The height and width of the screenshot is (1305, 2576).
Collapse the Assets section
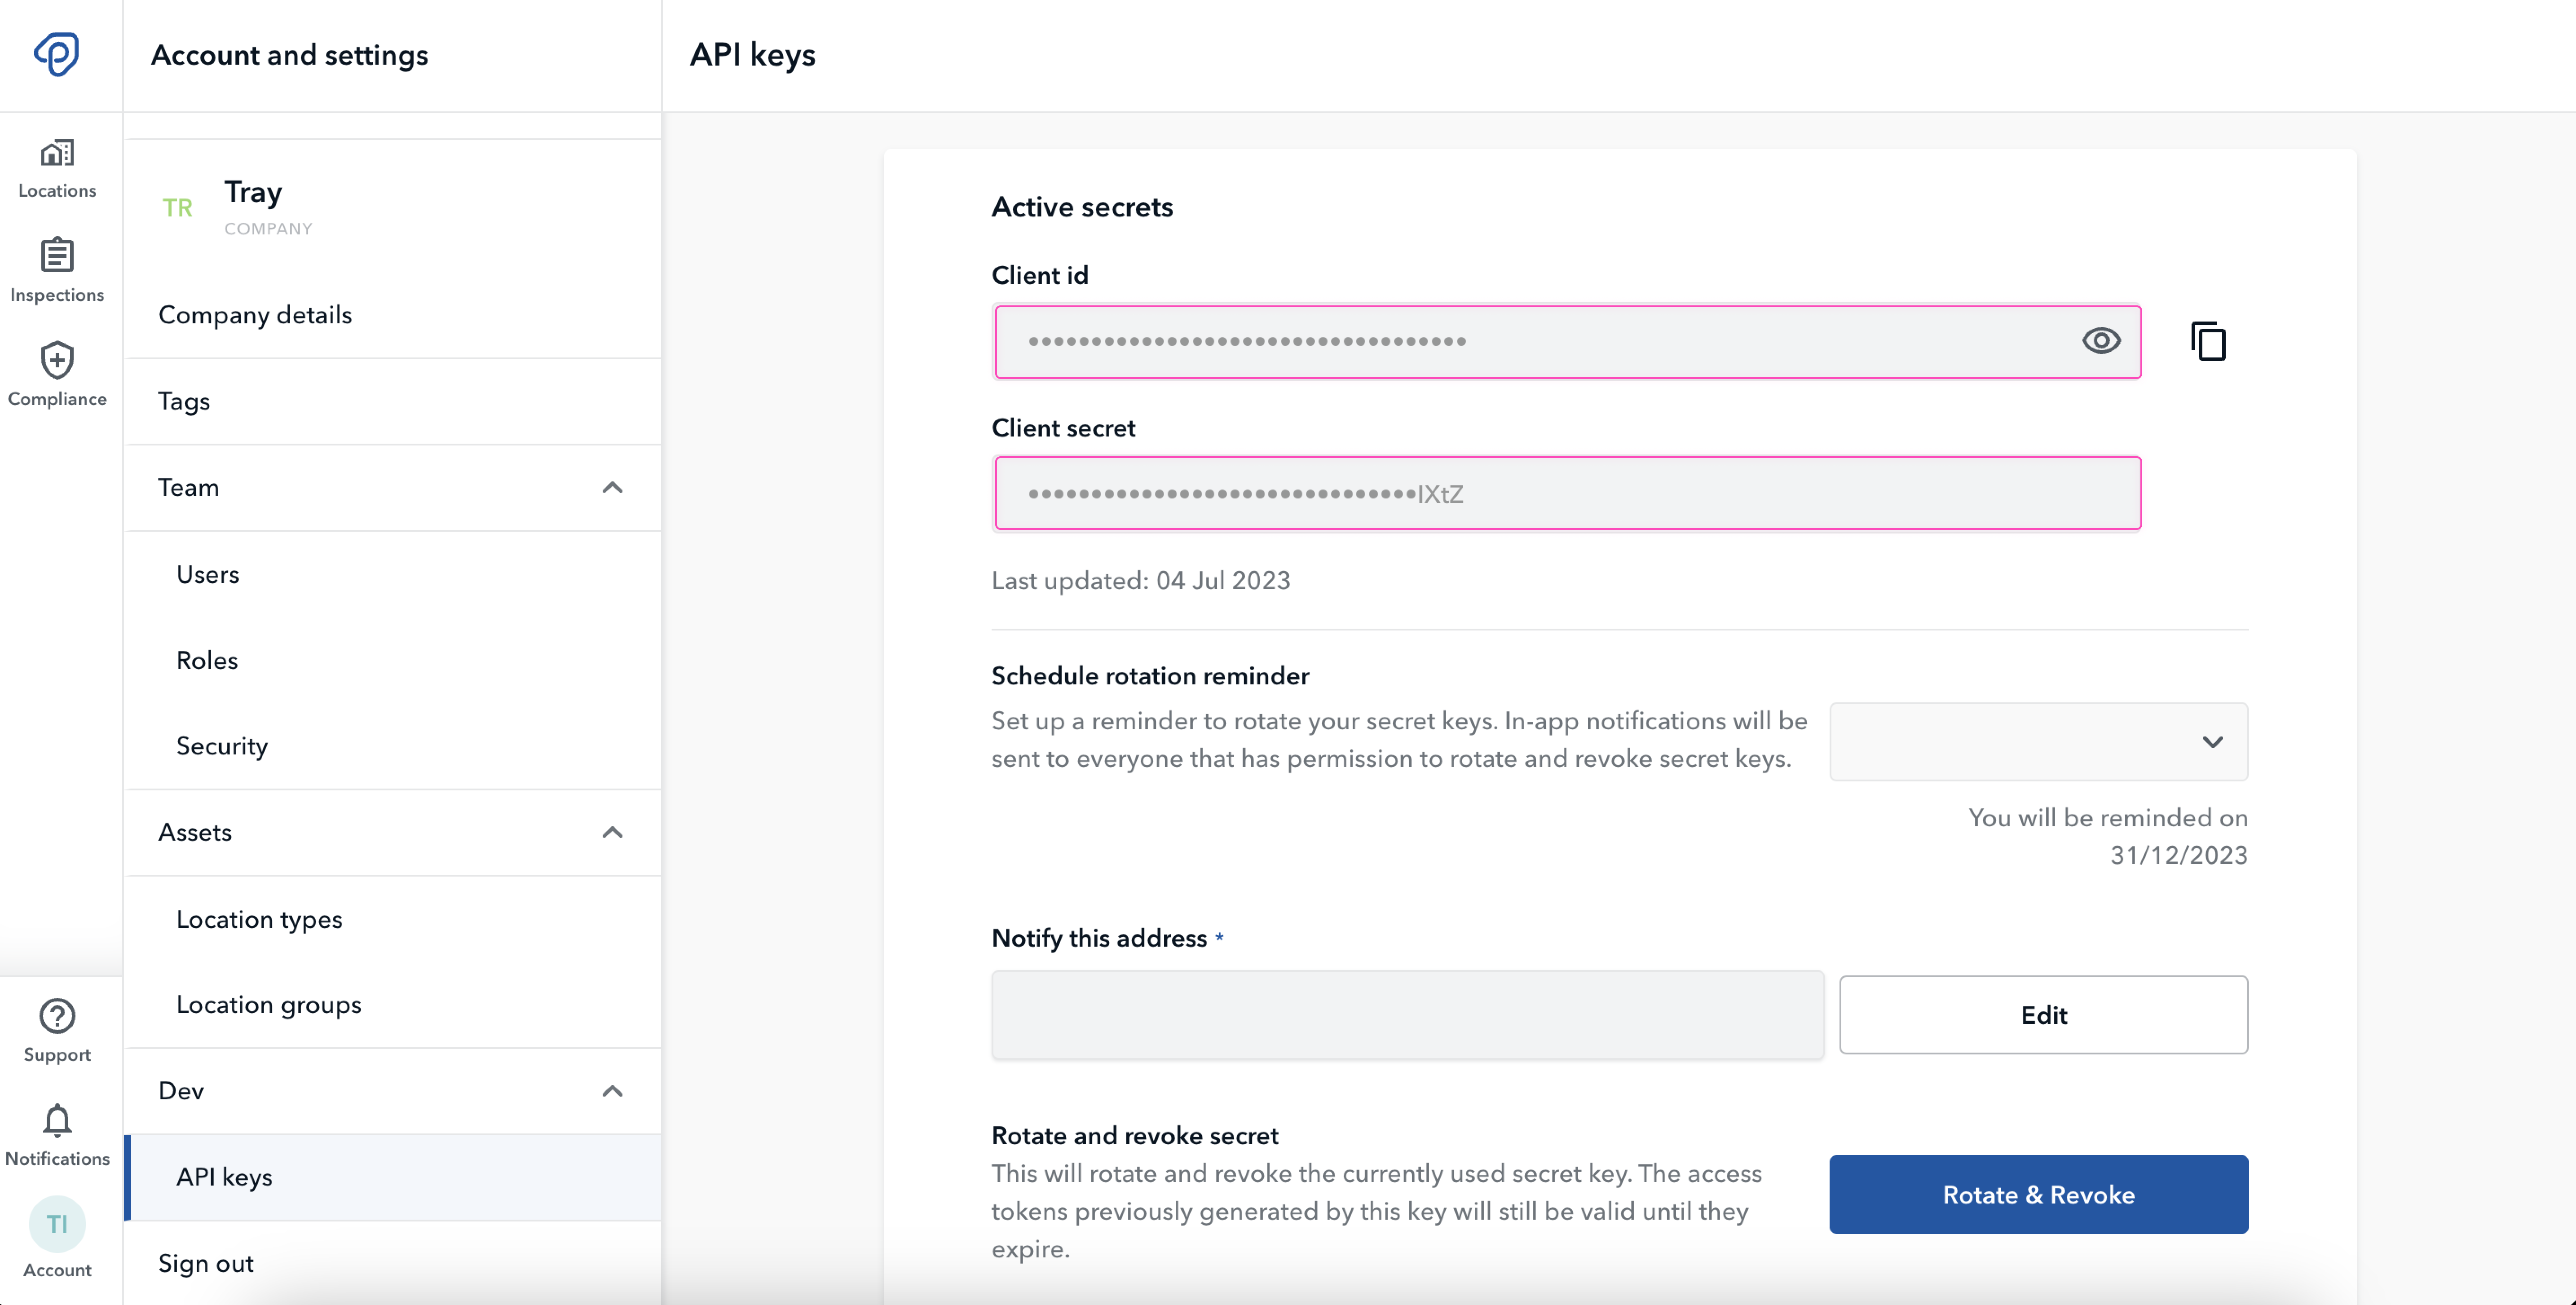pyautogui.click(x=611, y=832)
